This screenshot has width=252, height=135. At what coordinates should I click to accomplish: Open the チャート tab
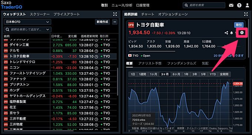click(x=148, y=14)
